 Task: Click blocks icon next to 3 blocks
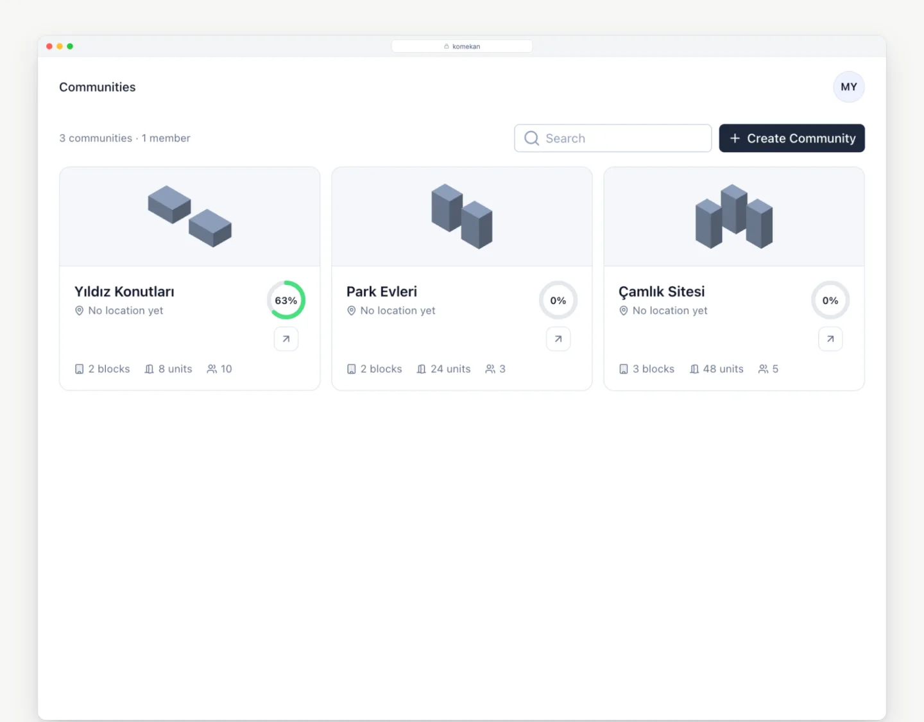pyautogui.click(x=624, y=369)
